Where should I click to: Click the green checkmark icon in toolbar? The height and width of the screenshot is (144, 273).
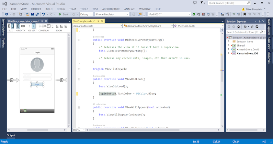[x=194, y=14]
